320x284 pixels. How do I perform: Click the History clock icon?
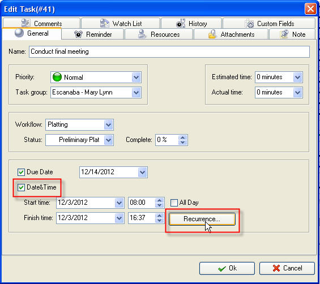(x=181, y=23)
